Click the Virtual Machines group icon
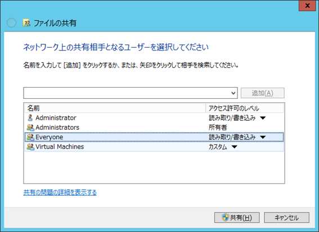The height and width of the screenshot is (232, 319). pos(30,147)
